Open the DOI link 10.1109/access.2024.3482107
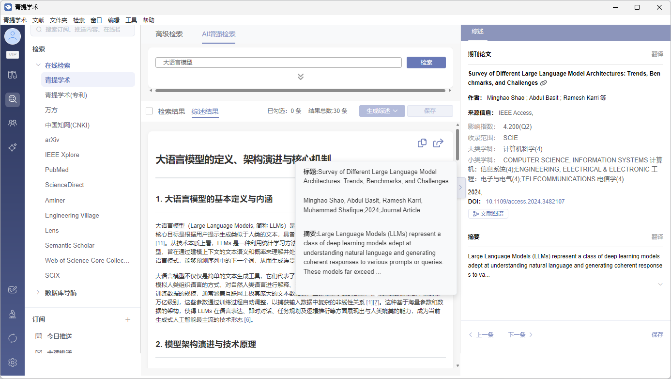Viewport: 671px width, 379px height. click(525, 202)
